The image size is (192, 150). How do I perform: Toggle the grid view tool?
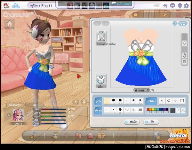[x=184, y=62]
